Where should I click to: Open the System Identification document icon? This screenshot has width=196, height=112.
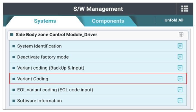point(180,46)
